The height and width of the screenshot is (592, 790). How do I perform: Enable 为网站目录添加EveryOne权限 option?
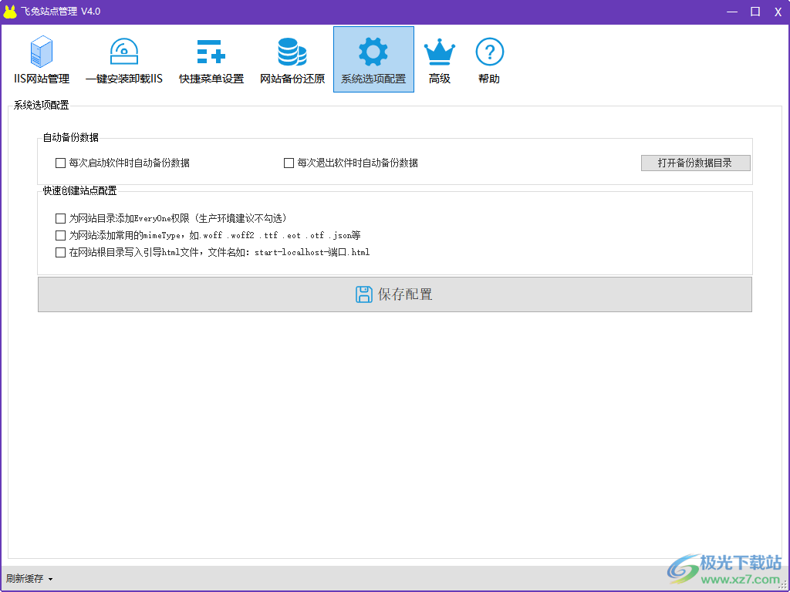pyautogui.click(x=60, y=218)
